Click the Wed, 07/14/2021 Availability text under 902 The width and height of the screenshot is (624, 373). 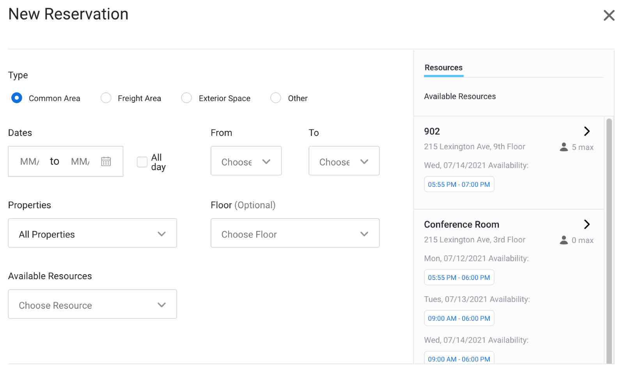click(476, 165)
